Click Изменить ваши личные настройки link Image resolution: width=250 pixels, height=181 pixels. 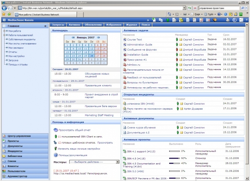(x=79, y=149)
